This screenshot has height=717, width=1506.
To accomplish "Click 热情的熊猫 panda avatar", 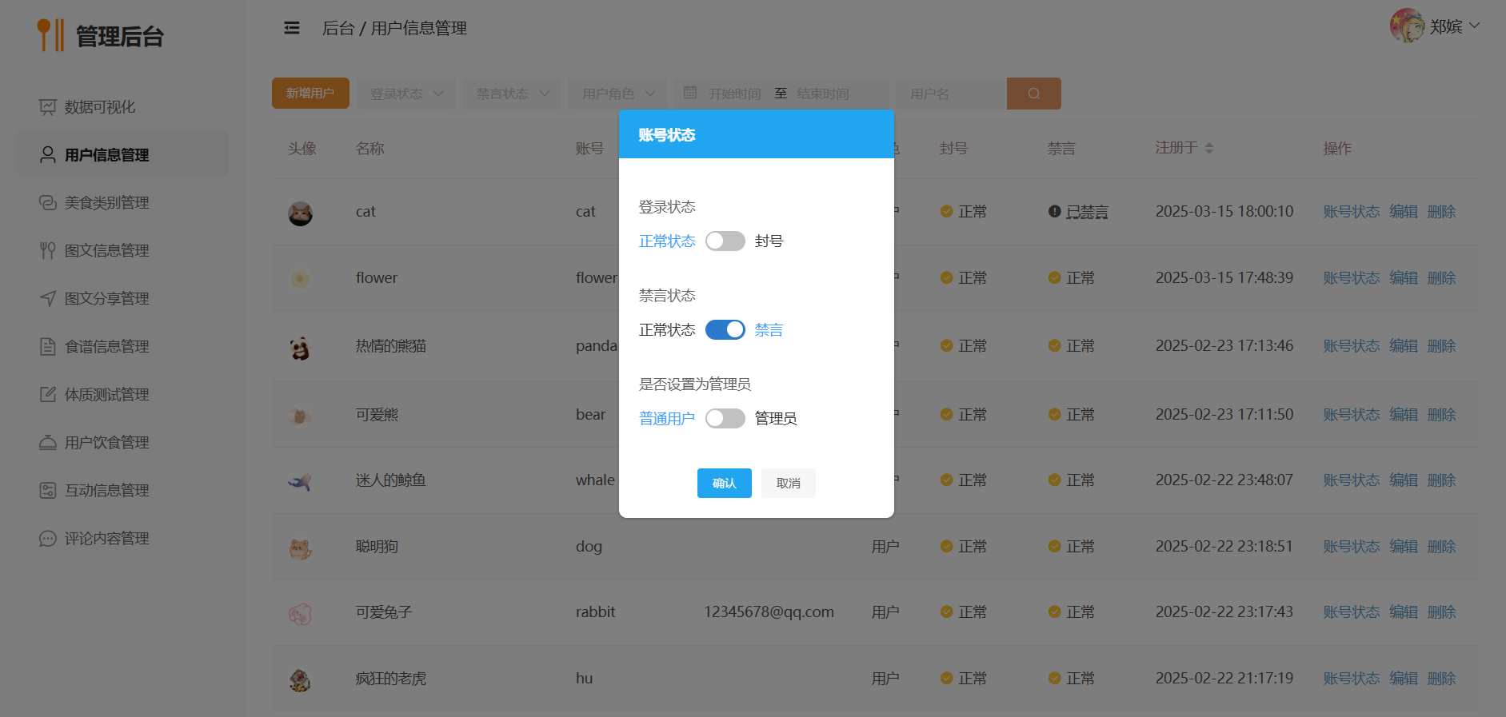I will (x=300, y=348).
